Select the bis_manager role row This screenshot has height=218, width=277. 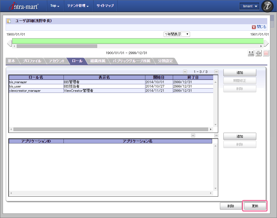(x=36, y=82)
